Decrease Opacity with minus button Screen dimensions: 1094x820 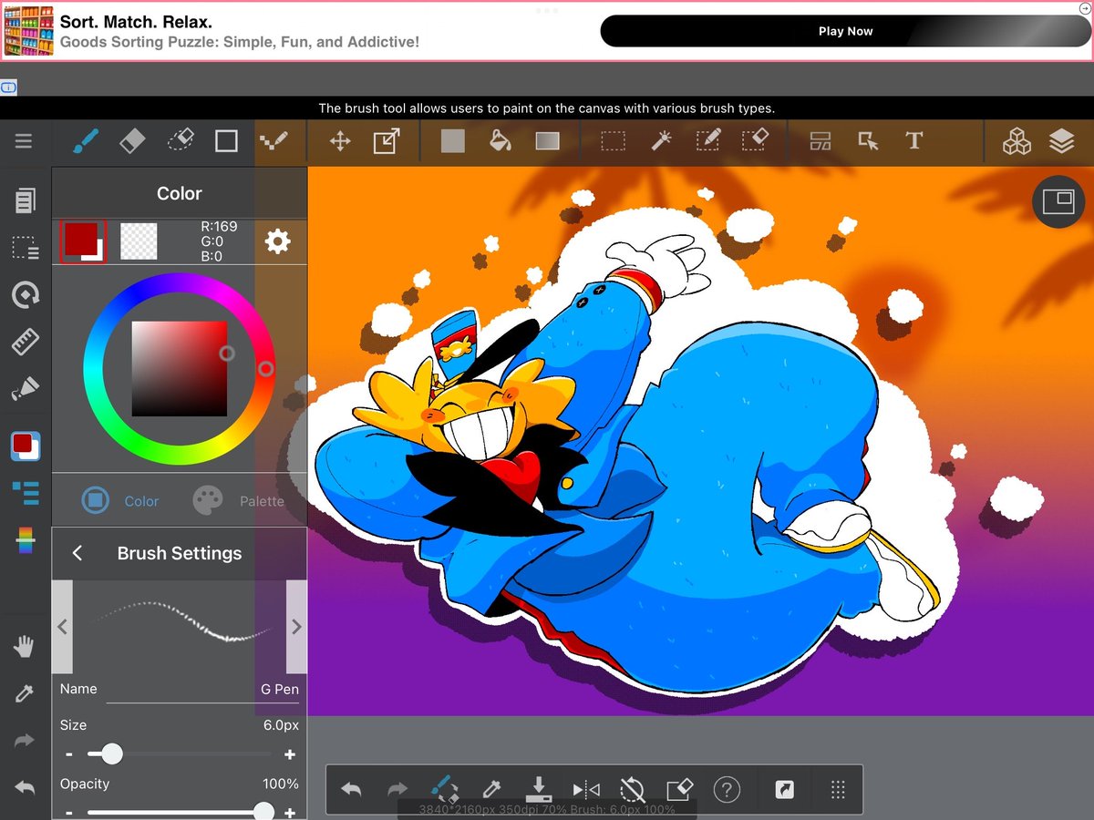69,812
